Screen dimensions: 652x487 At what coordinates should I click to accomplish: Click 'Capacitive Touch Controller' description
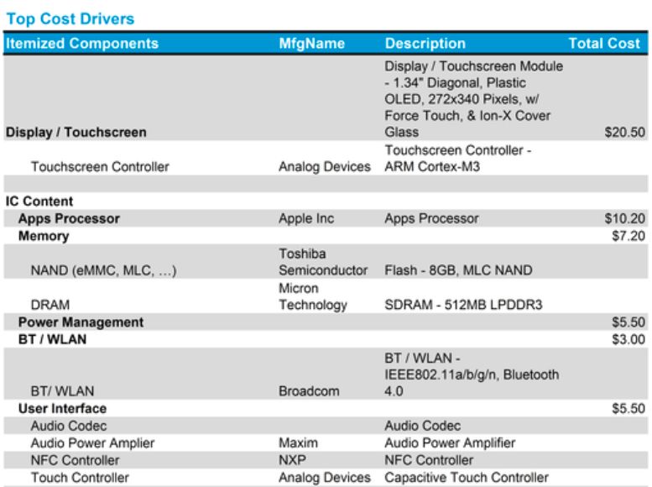tap(467, 478)
